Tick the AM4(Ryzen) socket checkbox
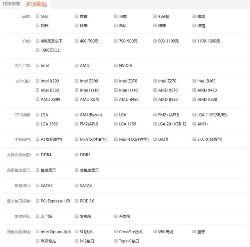Image resolution: width=250 pixels, height=247 pixels. [77, 115]
